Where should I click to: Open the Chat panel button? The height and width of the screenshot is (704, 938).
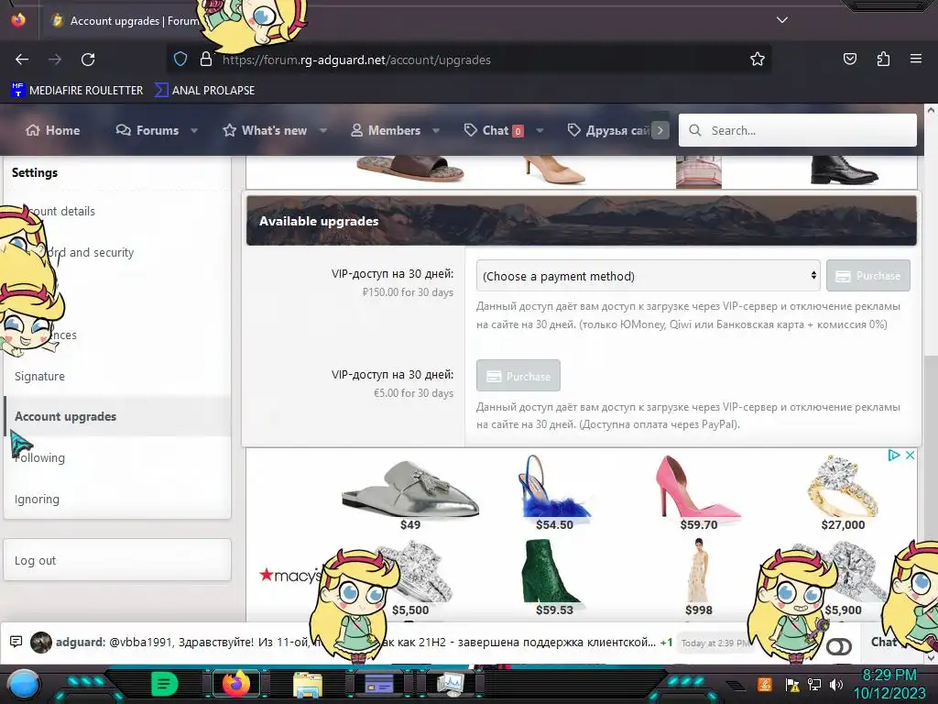pos(884,642)
